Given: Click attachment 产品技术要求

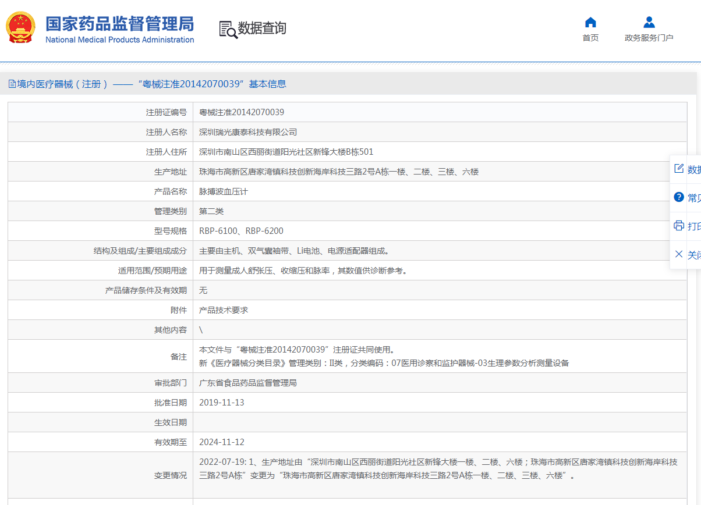Looking at the screenshot, I should [x=224, y=310].
